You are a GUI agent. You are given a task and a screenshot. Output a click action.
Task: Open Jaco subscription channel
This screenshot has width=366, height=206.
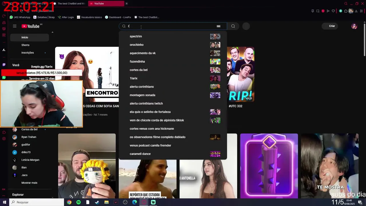click(x=24, y=175)
